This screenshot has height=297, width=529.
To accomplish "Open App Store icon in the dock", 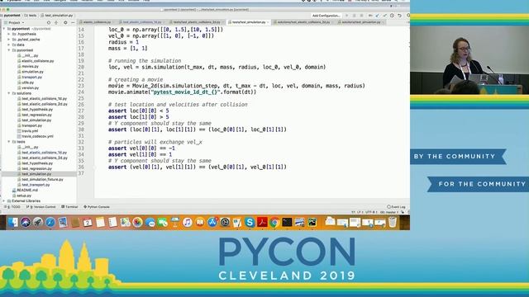I will point(212,223).
